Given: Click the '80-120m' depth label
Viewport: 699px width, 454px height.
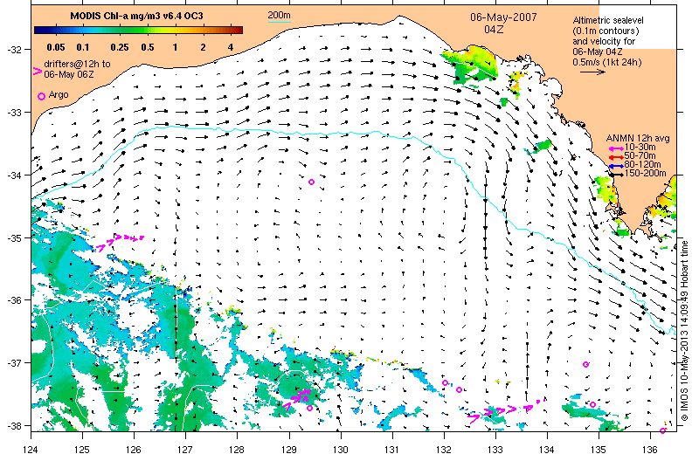Looking at the screenshot, I should [642, 165].
